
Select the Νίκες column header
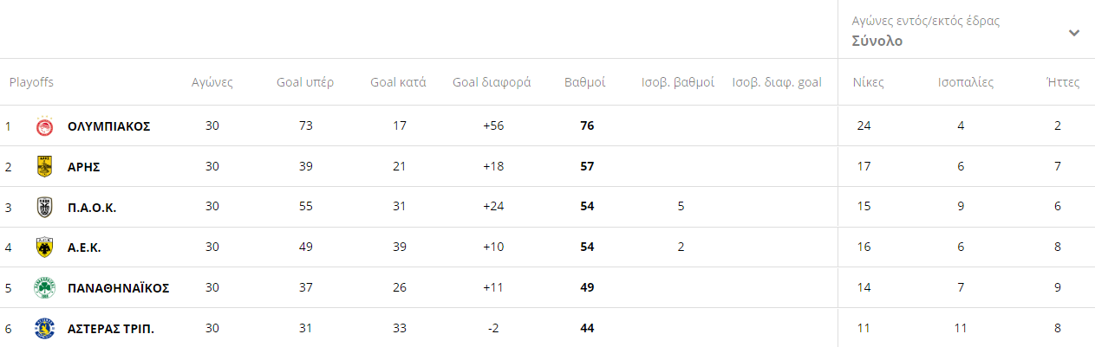tap(868, 83)
